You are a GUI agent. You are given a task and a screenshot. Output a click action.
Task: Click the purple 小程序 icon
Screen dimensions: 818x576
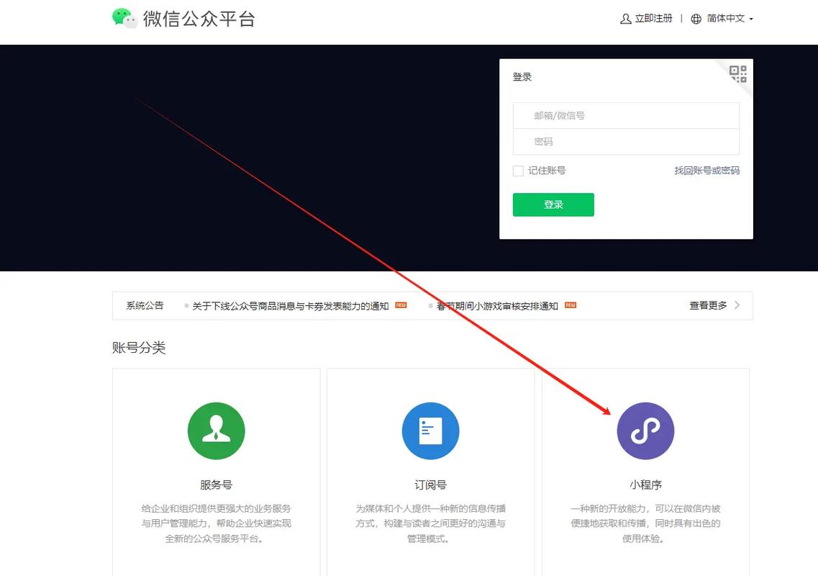coord(645,431)
